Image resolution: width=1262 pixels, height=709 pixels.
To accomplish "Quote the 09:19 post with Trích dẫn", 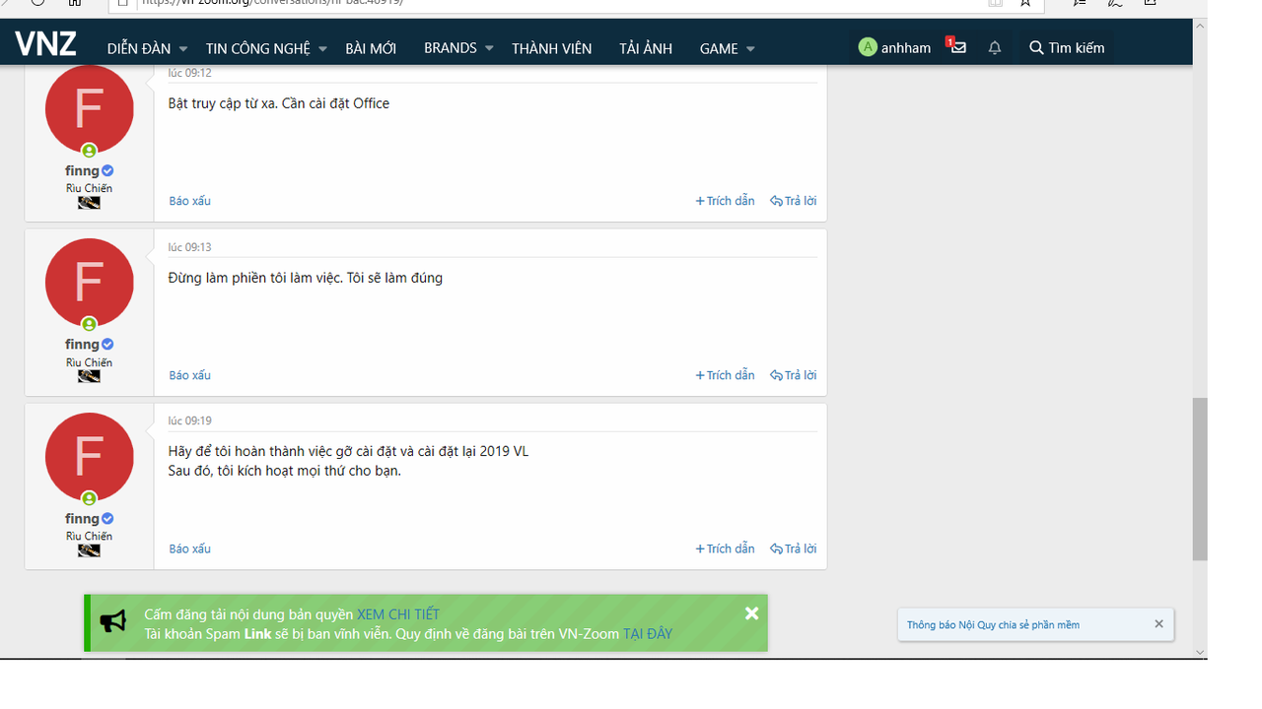I will tap(726, 548).
